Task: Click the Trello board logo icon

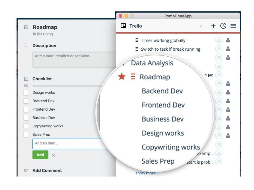Action: click(x=123, y=26)
